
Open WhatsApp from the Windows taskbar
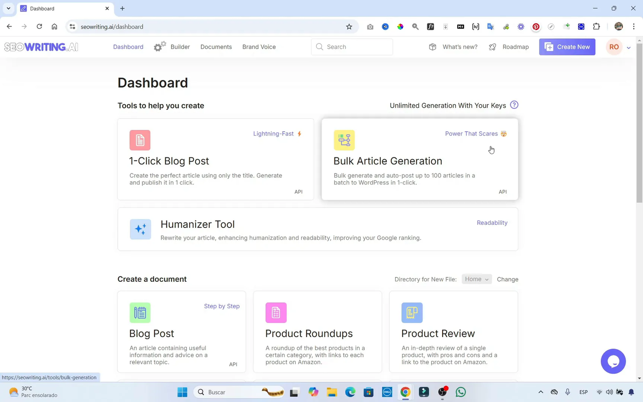tap(461, 392)
